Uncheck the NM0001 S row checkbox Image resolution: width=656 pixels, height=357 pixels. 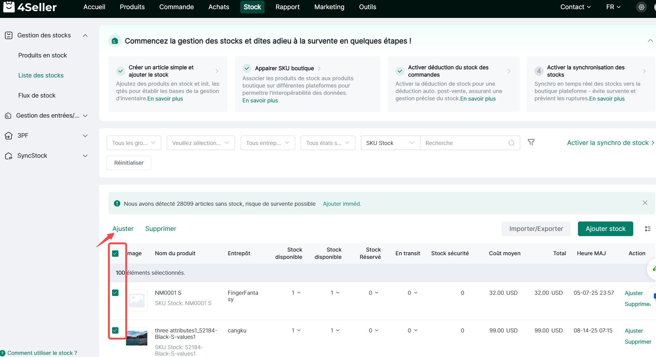[x=115, y=293]
